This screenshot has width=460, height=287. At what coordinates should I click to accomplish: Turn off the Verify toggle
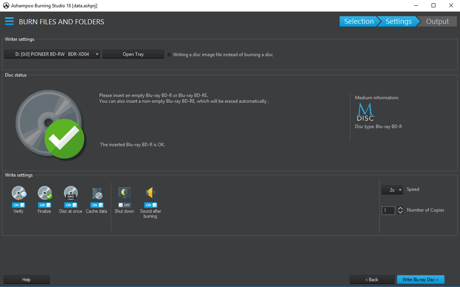coord(18,205)
